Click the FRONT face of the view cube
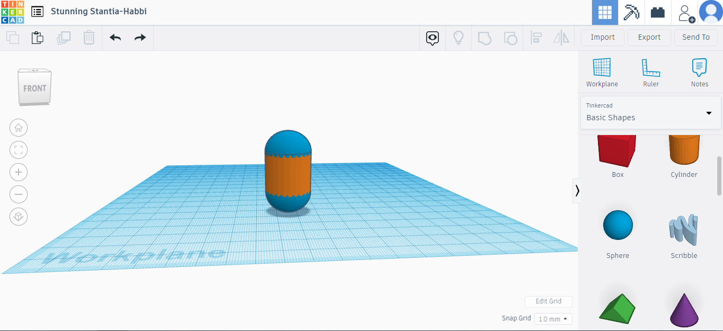 coord(35,88)
